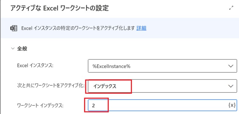Image resolution: width=239 pixels, height=114 pixels.
Task: Click the Excel icon in info banner
Action: click(14, 28)
